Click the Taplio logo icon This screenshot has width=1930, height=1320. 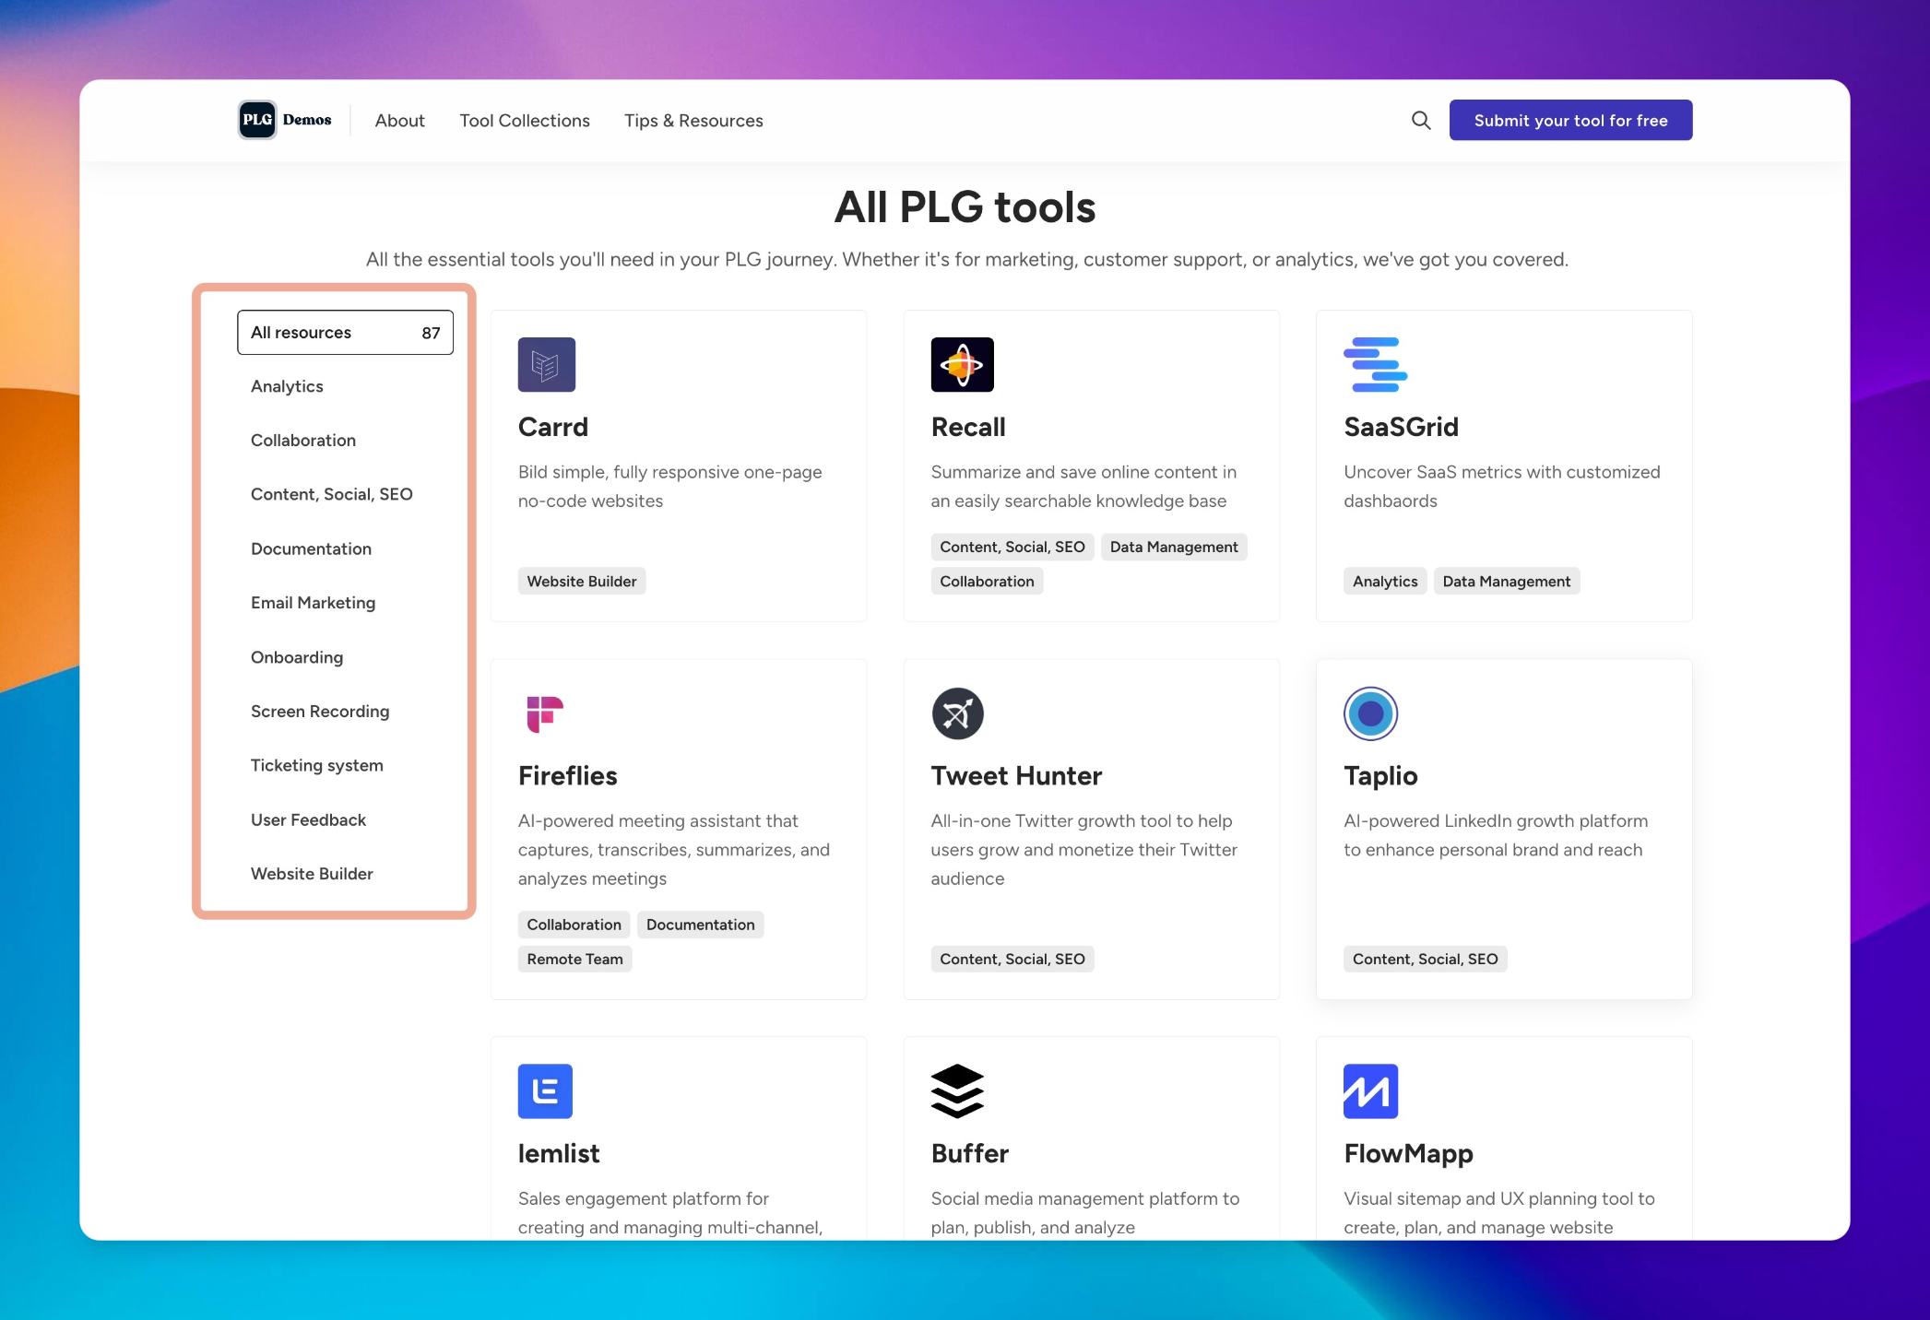tap(1370, 713)
